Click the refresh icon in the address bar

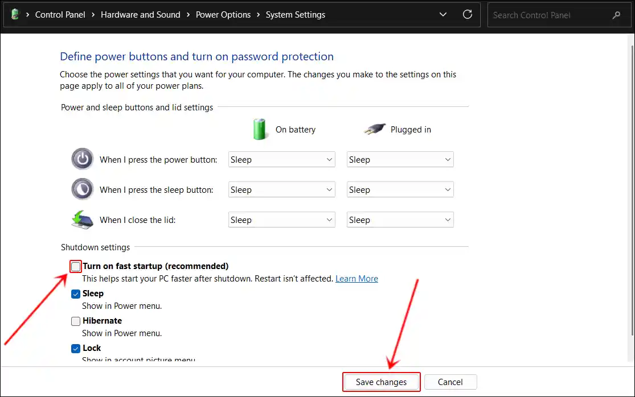click(468, 15)
